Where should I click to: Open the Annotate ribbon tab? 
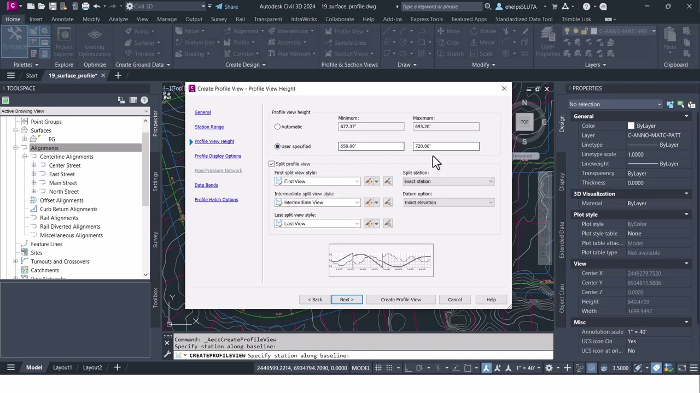pos(62,19)
